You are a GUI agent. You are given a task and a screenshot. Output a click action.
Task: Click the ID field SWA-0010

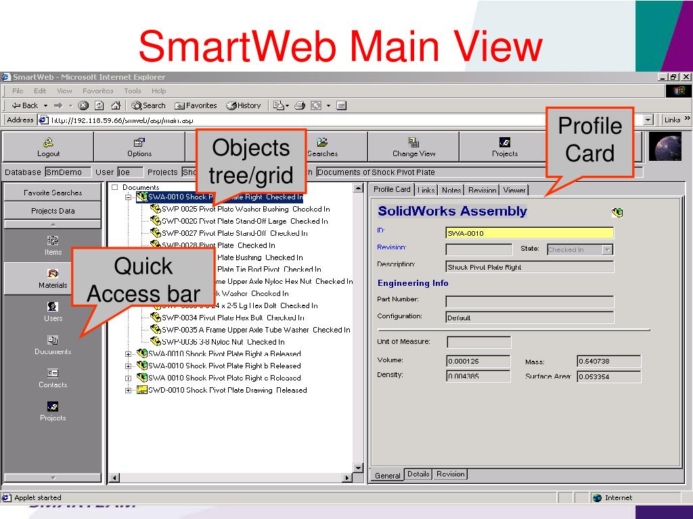[x=529, y=233]
